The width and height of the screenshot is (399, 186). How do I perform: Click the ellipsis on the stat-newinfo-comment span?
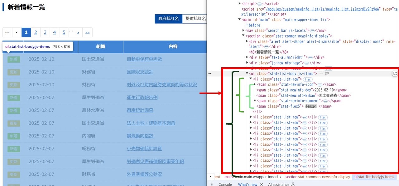coord(325,101)
